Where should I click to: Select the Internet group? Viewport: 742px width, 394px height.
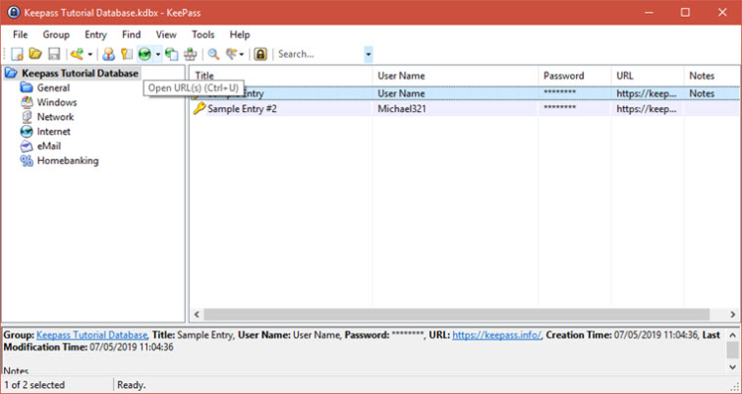tap(53, 132)
